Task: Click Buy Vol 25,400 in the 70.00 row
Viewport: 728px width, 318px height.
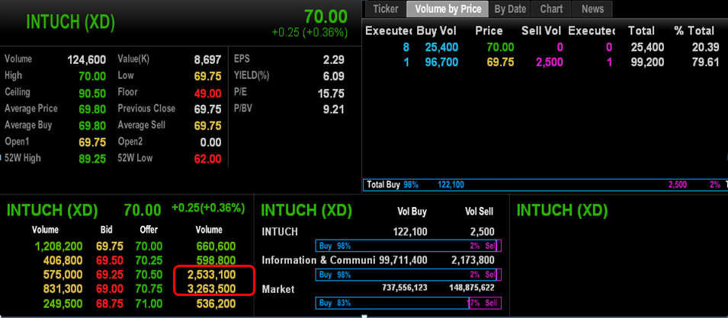Action: [441, 47]
